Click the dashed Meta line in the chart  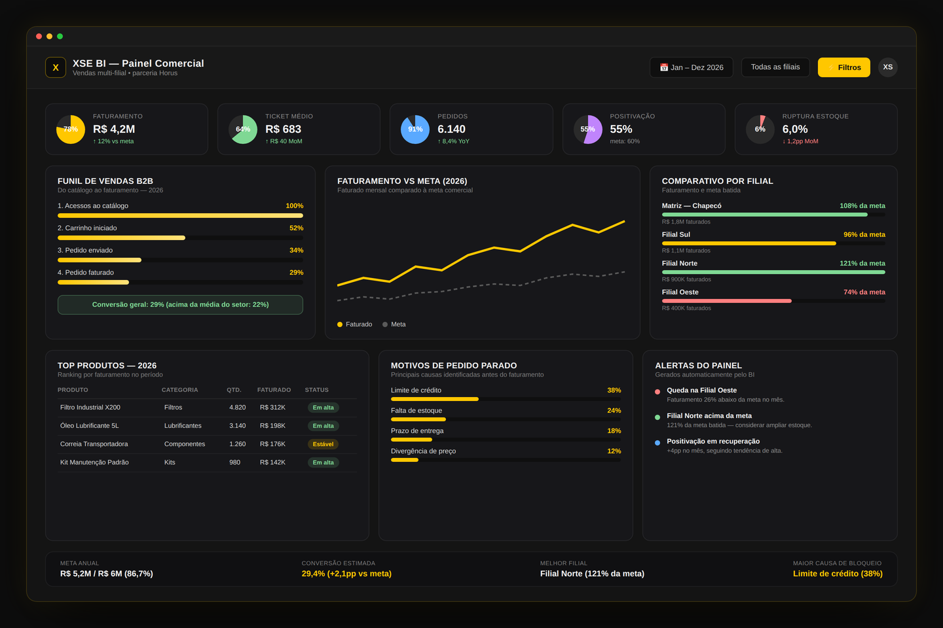(x=481, y=286)
